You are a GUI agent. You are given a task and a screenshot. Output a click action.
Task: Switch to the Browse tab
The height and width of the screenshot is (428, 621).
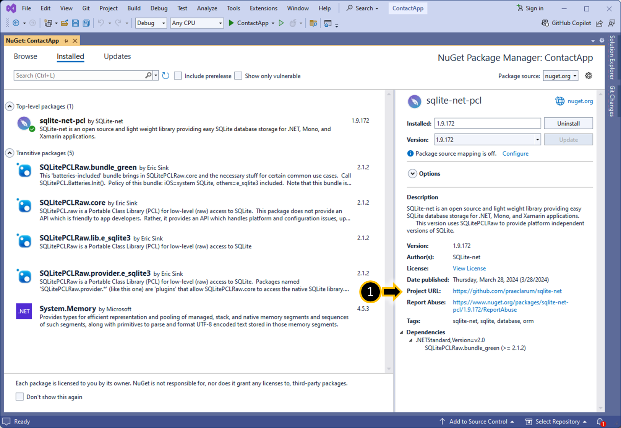coord(26,56)
